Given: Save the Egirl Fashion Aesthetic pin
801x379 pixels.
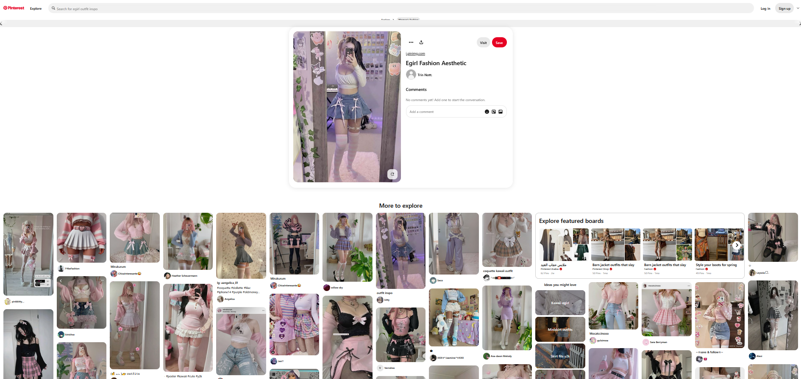Looking at the screenshot, I should pos(499,42).
